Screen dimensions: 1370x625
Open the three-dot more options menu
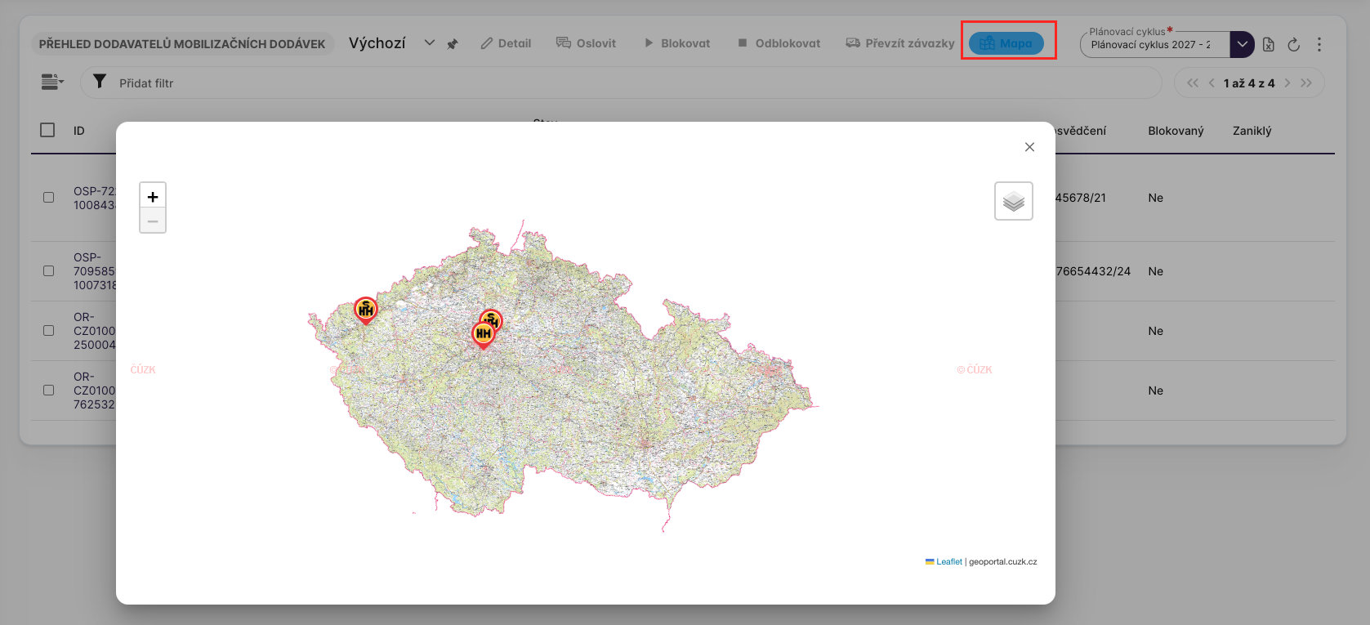[1319, 44]
